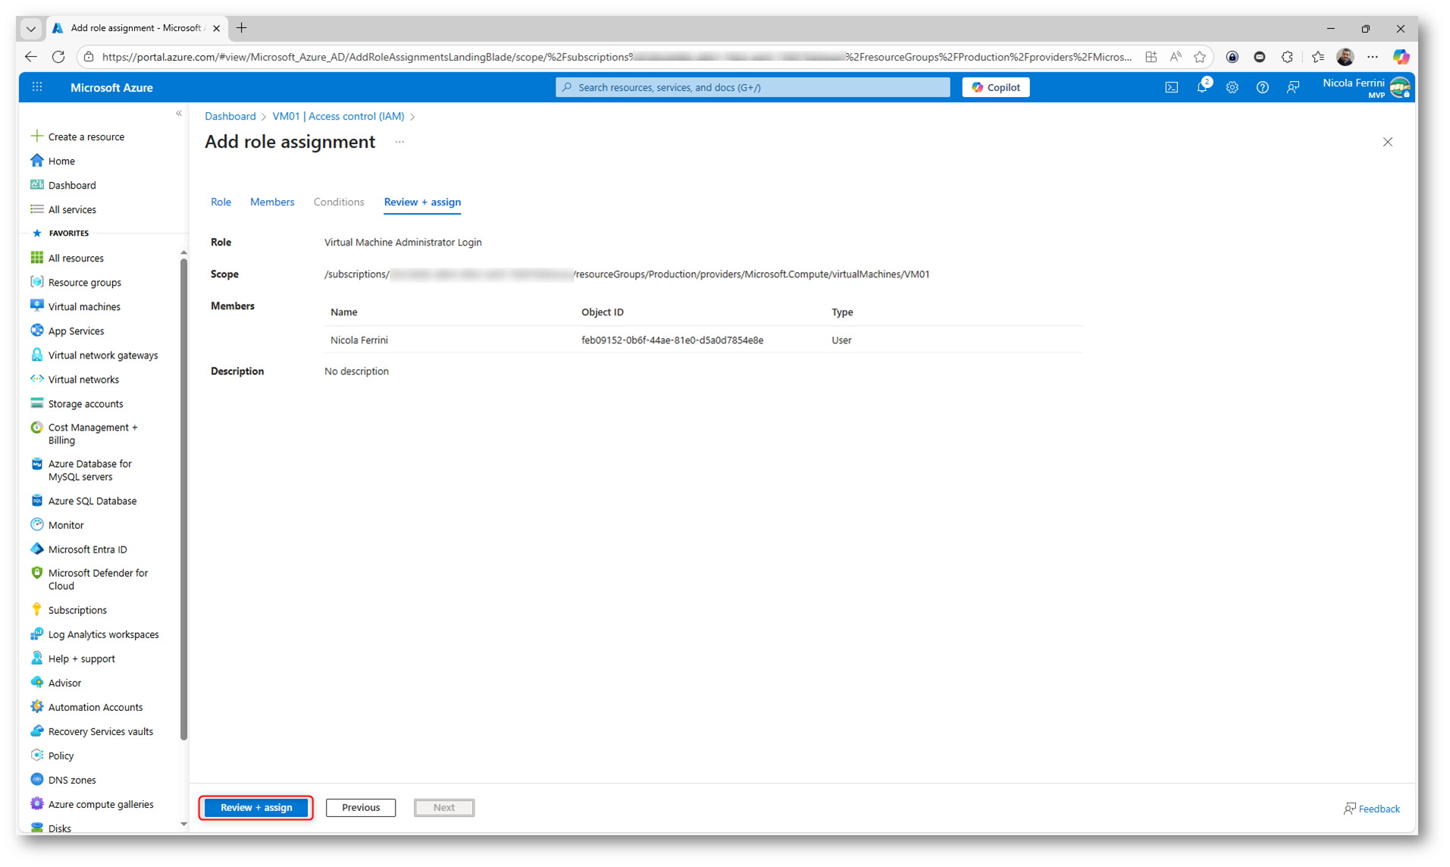The image size is (1450, 867).
Task: Open Microsoft Entra ID from sidebar
Action: click(x=87, y=549)
